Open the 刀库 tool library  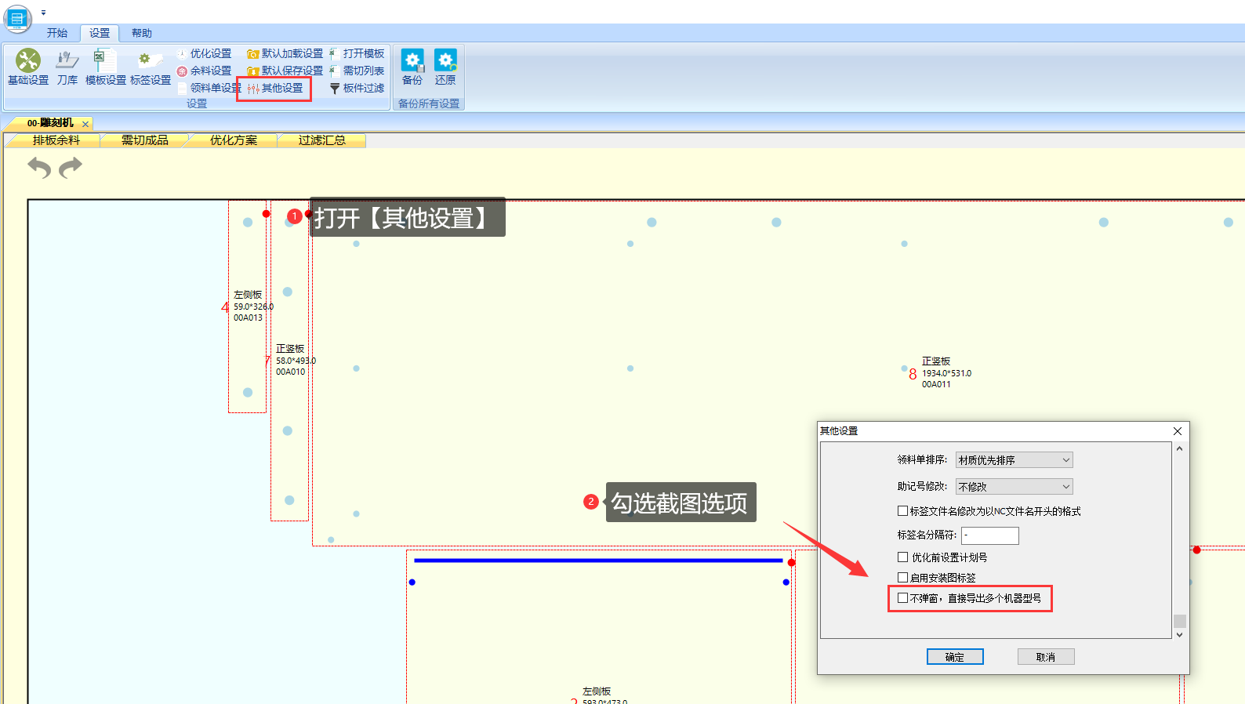pyautogui.click(x=67, y=67)
